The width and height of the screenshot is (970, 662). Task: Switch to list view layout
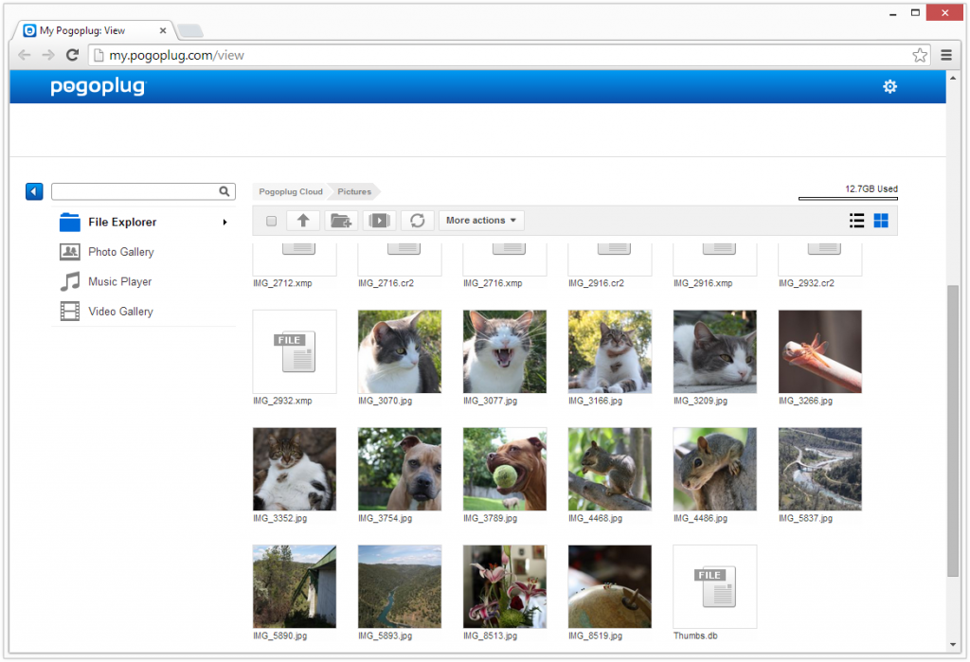(856, 221)
